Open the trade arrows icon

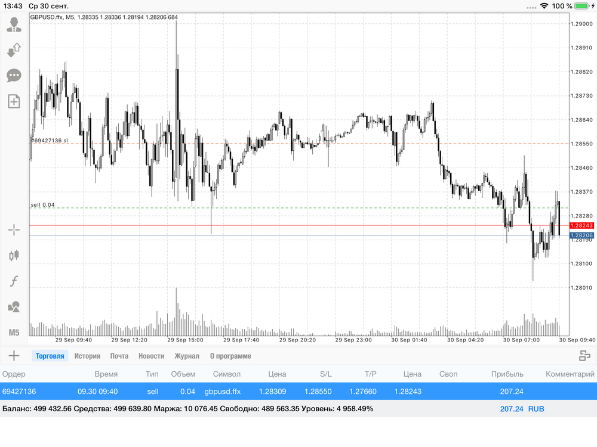(14, 50)
